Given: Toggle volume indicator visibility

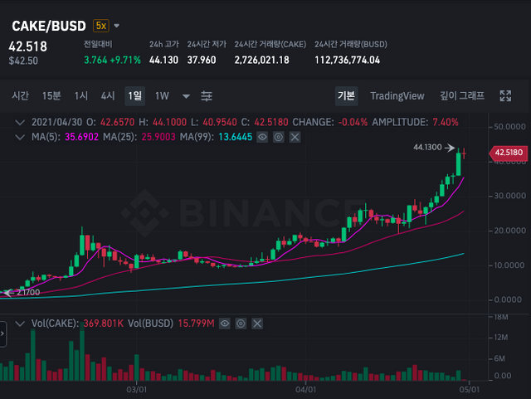Looking at the screenshot, I should pyautogui.click(x=225, y=323).
